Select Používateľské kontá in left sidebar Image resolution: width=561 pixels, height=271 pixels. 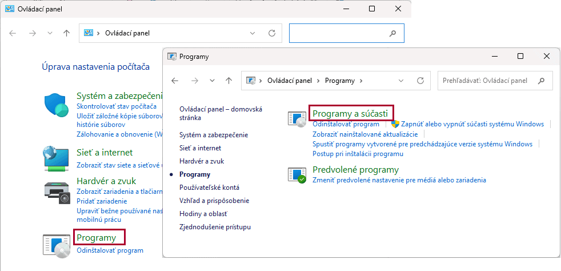209,188
